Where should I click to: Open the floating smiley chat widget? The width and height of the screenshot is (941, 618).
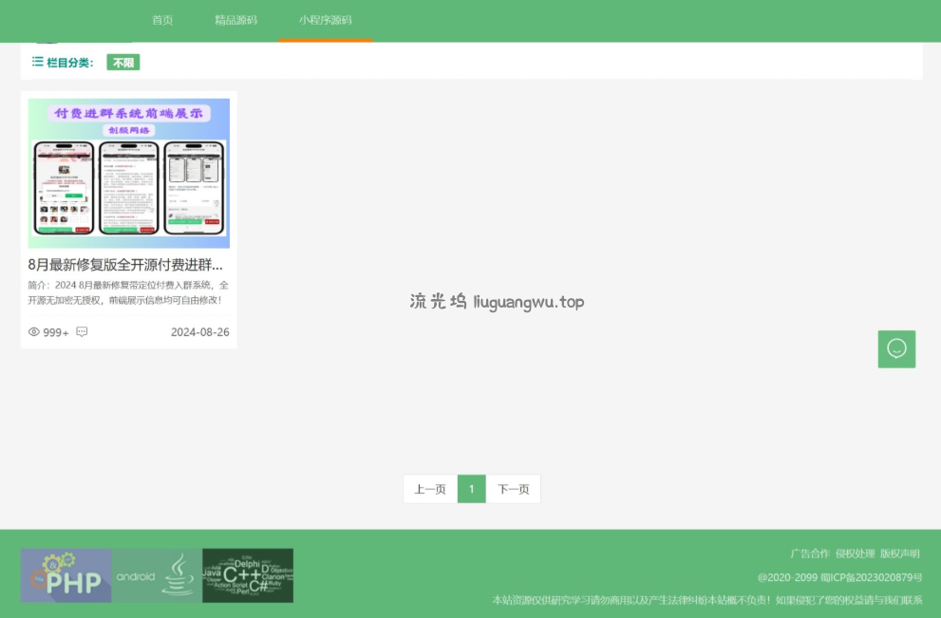896,349
